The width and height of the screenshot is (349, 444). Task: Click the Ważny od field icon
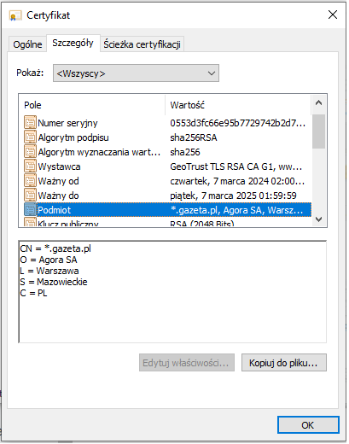tap(30, 181)
